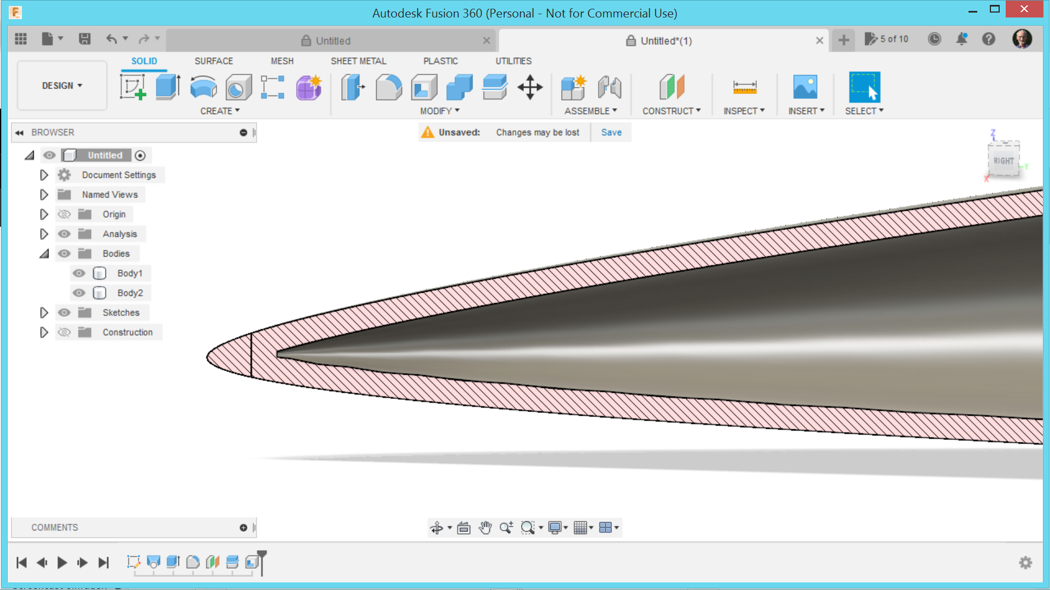The width and height of the screenshot is (1050, 590).
Task: Jump to end of design timeline
Action: click(104, 563)
